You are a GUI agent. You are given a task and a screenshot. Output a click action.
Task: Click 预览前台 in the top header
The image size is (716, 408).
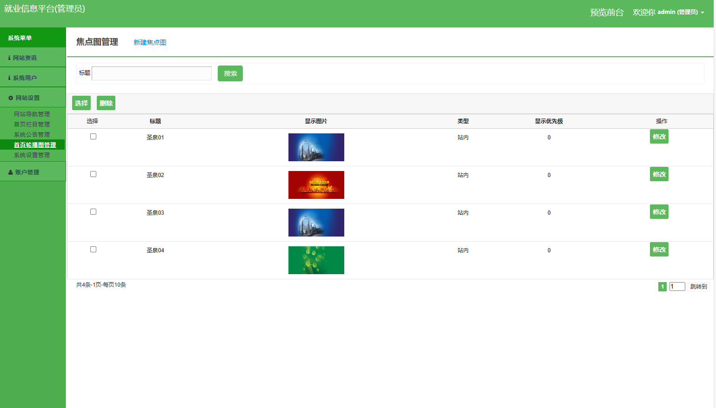(606, 13)
